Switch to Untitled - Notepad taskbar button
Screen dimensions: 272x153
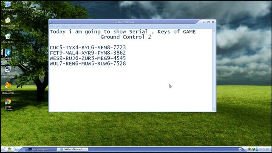click(x=73, y=149)
